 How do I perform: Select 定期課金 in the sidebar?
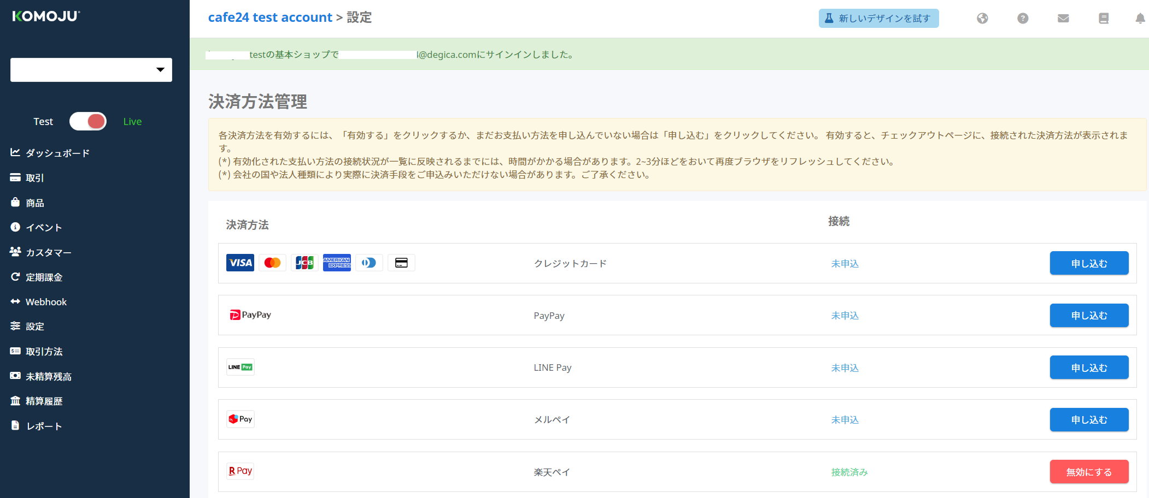44,277
